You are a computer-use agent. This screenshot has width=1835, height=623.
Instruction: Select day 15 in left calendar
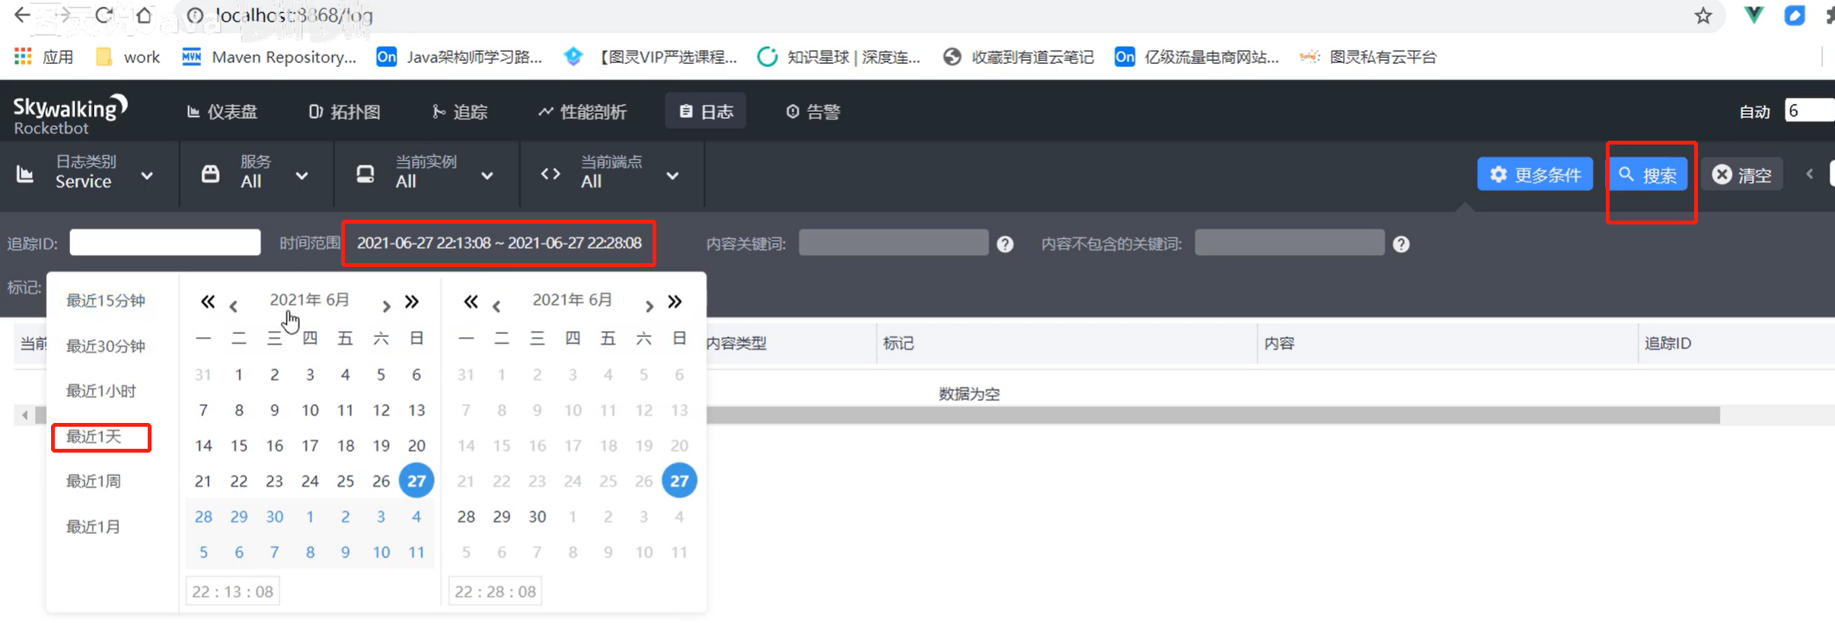[x=239, y=446]
